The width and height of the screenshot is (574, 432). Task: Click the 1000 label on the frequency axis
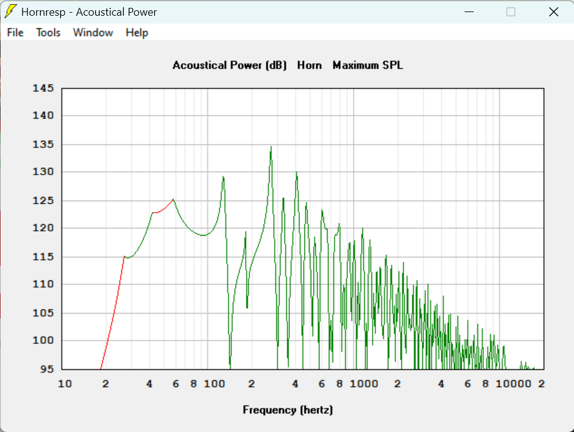point(364,384)
